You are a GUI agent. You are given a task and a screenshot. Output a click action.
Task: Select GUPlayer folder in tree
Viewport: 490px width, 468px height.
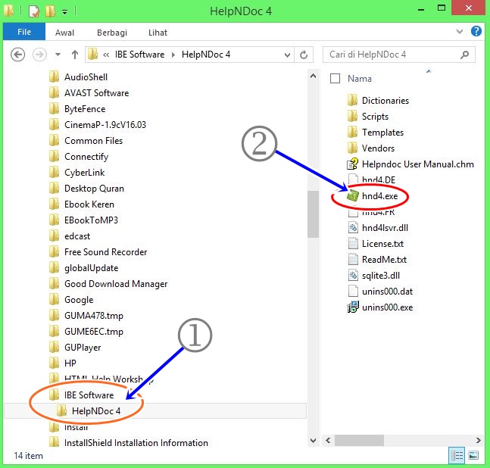click(75, 347)
